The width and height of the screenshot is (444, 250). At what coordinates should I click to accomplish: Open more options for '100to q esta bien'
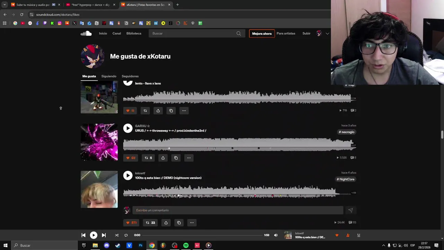(x=192, y=223)
